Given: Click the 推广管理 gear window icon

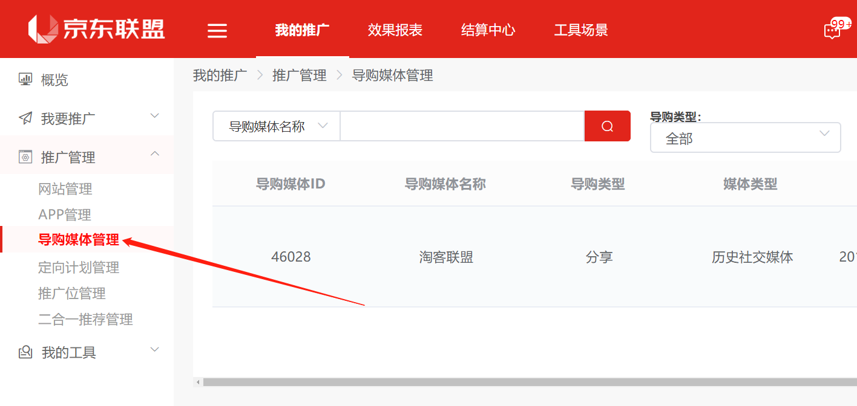Looking at the screenshot, I should pos(25,157).
